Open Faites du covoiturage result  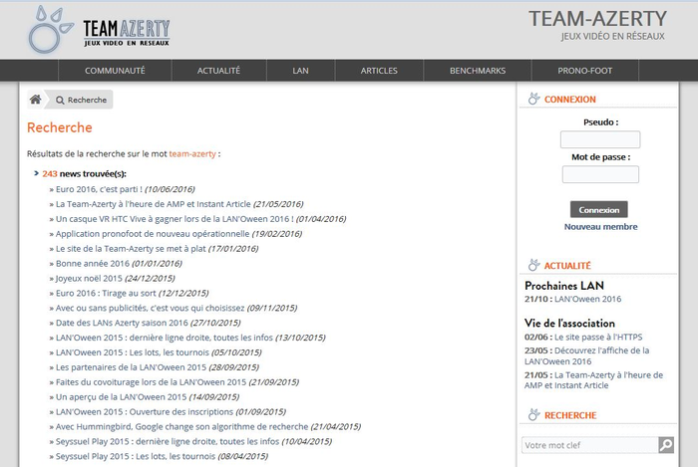pos(151,382)
